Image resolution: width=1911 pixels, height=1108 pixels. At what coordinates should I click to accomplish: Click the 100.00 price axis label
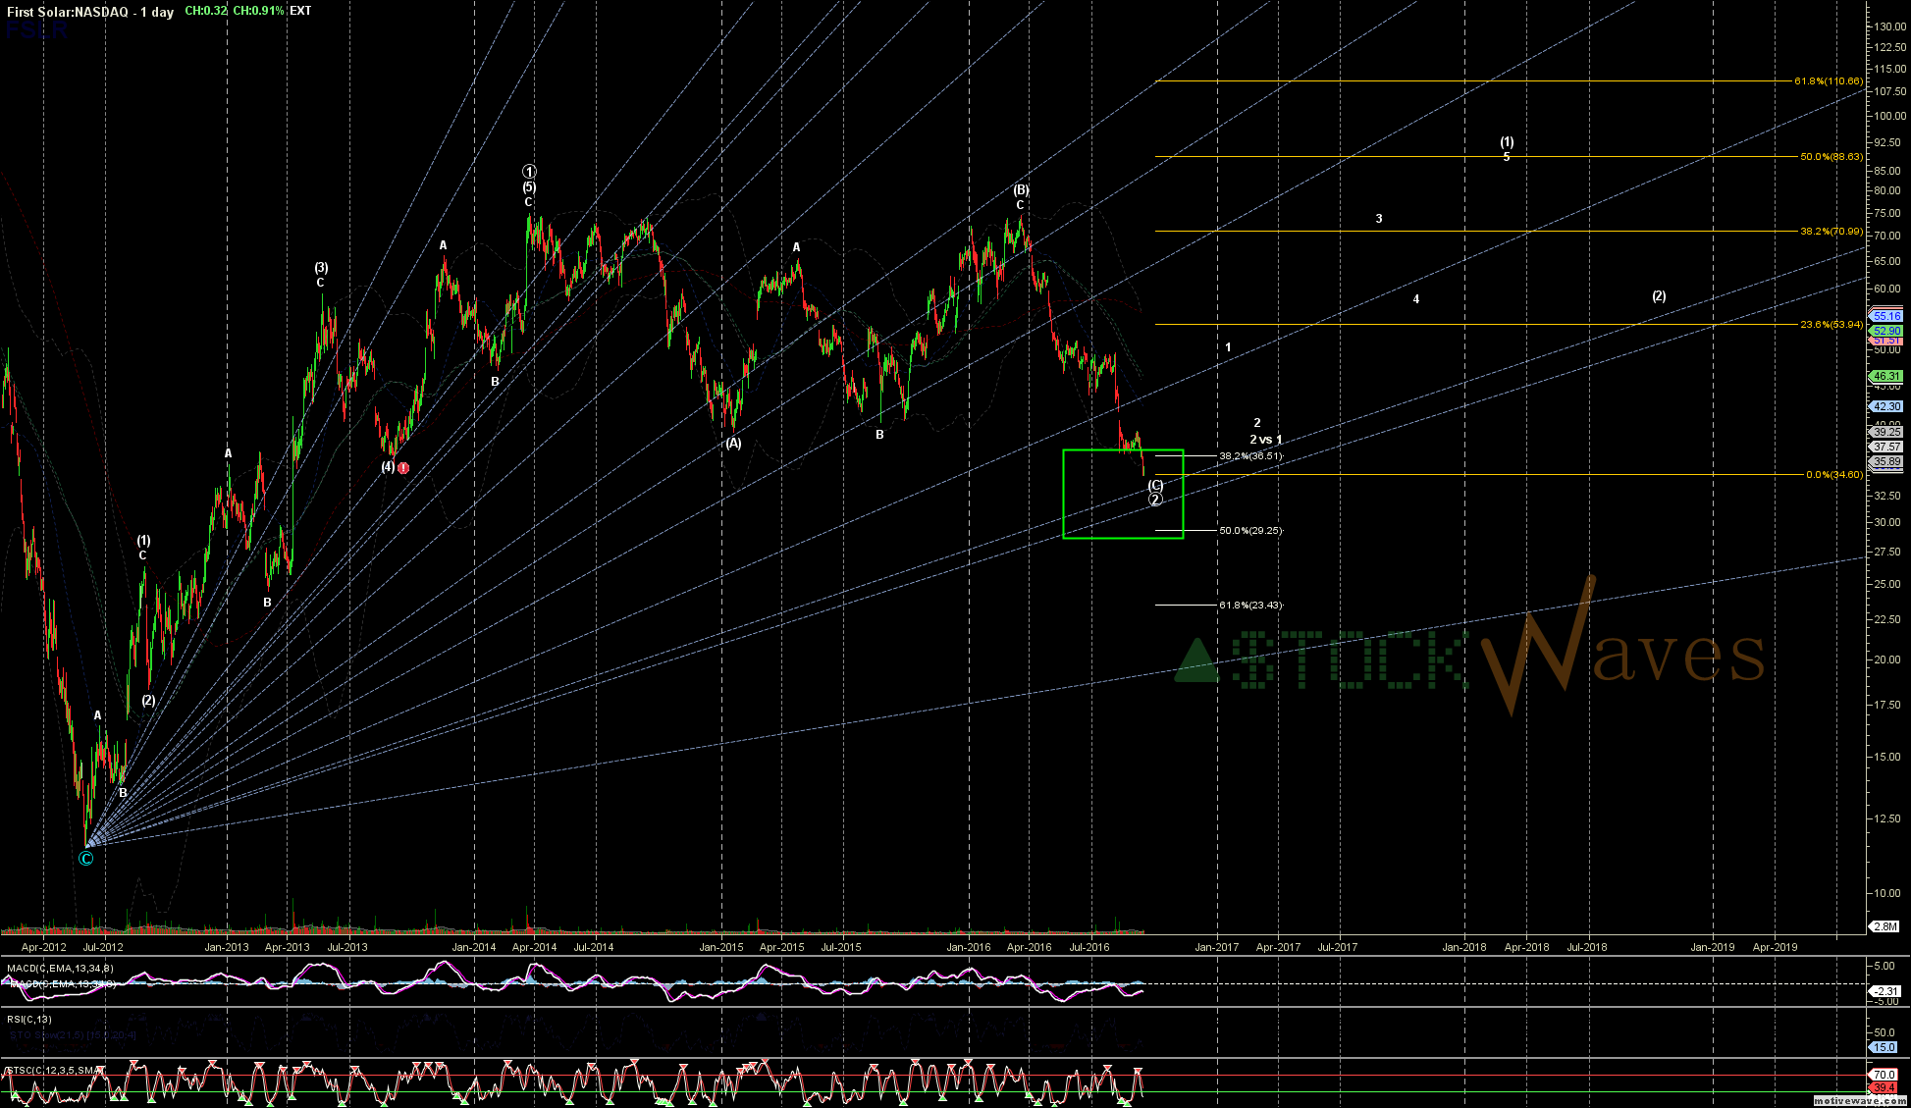point(1889,115)
